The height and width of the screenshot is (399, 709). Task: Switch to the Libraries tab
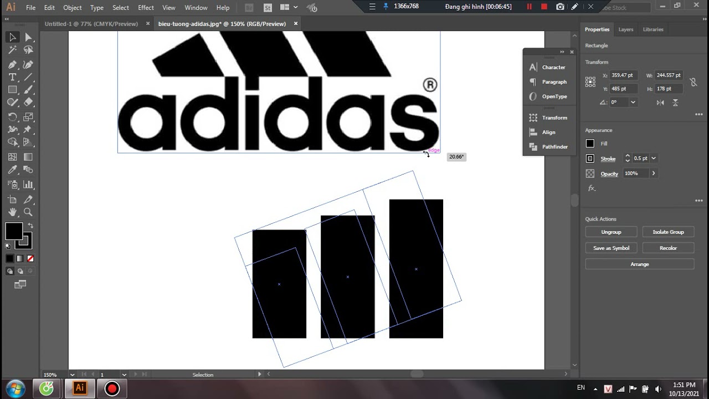tap(653, 29)
